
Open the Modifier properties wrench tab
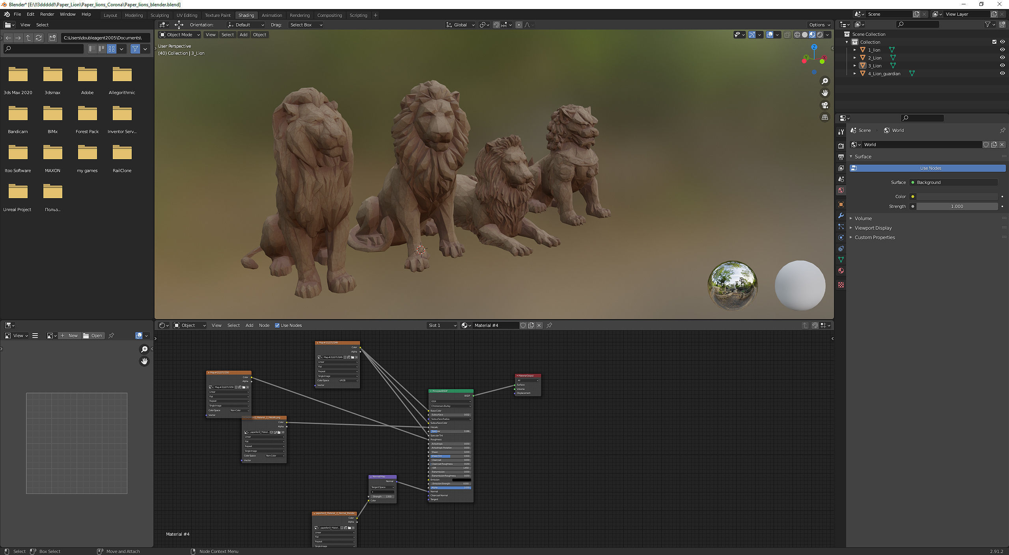[841, 215]
